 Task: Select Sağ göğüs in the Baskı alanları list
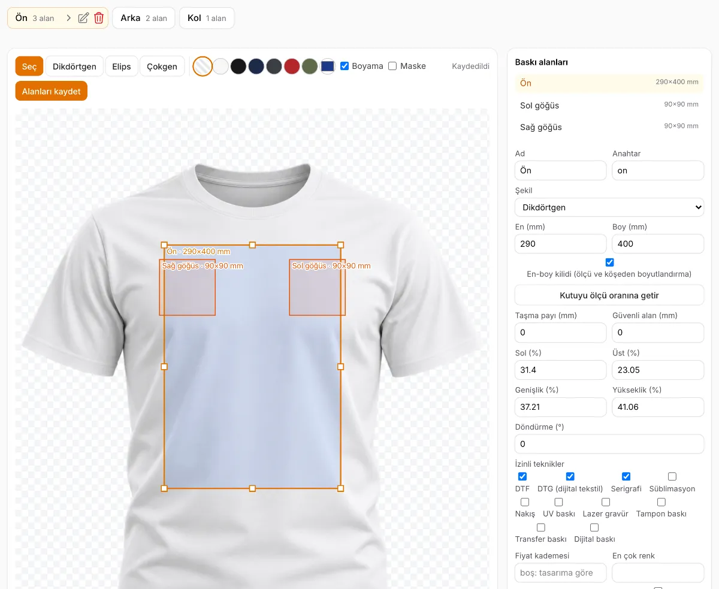point(609,126)
